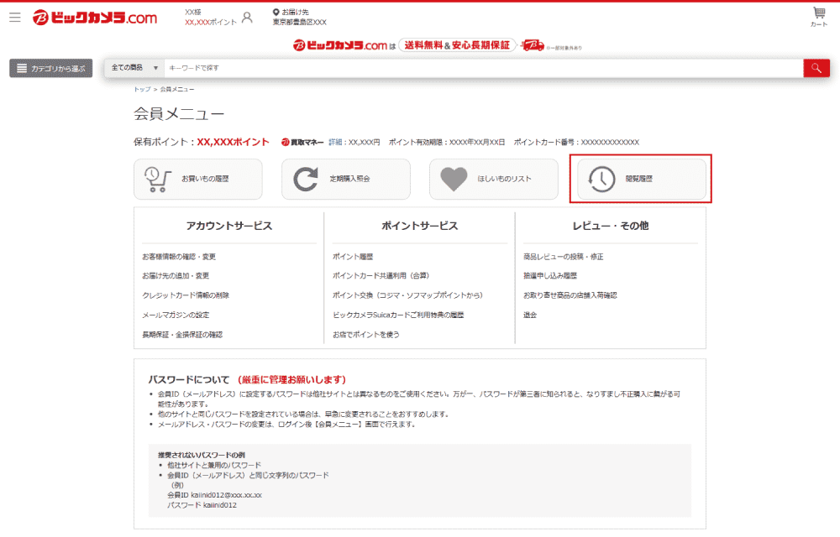Click the delivery location pin icon
The height and width of the screenshot is (537, 840).
point(276,13)
